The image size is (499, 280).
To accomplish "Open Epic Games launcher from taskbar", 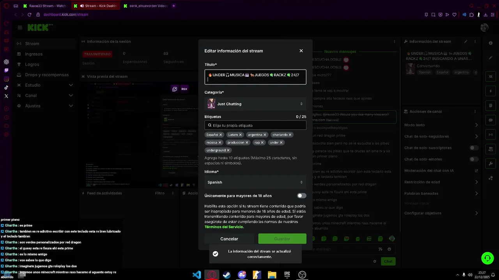I will pos(287,275).
